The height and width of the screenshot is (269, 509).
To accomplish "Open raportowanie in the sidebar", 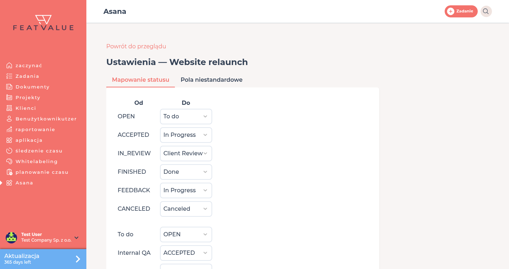I will 35,129.
